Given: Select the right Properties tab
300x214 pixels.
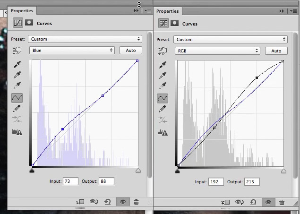Looking at the screenshot, I should [167, 11].
